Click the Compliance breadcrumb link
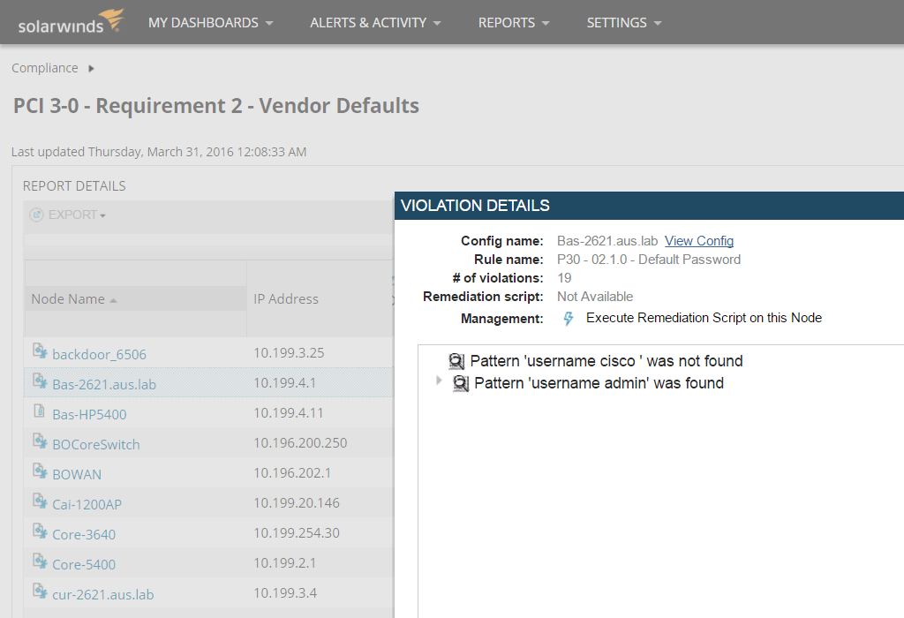The image size is (904, 618). pyautogui.click(x=44, y=68)
